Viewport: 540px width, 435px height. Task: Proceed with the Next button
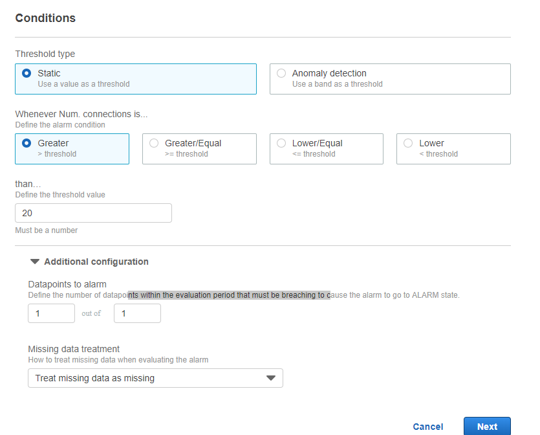pos(487,427)
